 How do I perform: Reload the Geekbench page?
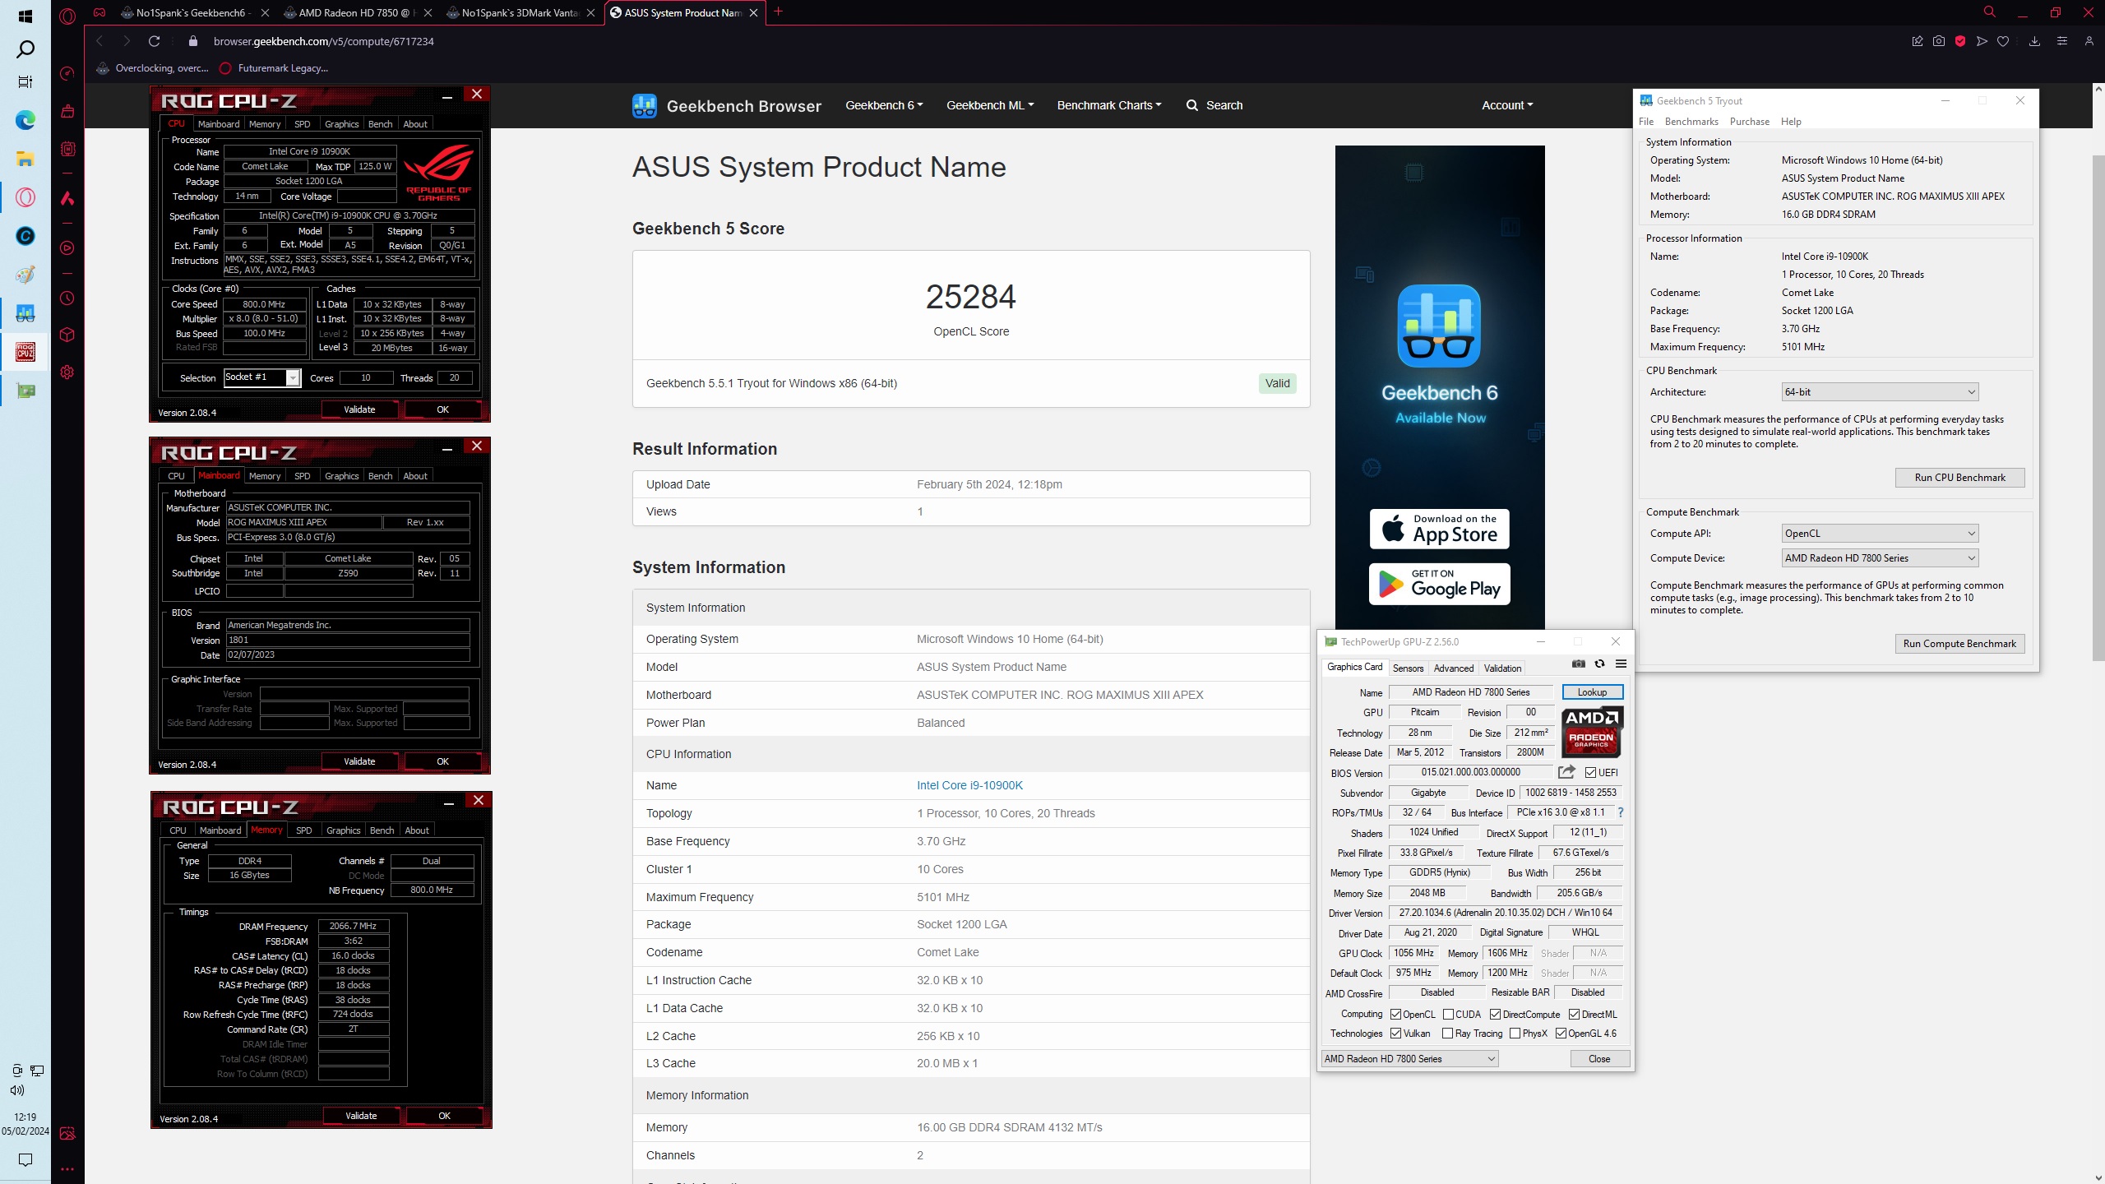[x=154, y=41]
